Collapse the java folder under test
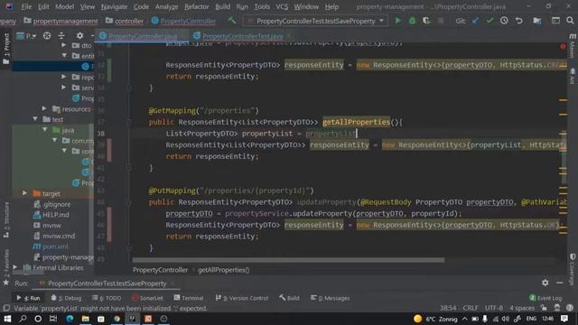Image resolution: width=578 pixels, height=325 pixels. click(45, 130)
